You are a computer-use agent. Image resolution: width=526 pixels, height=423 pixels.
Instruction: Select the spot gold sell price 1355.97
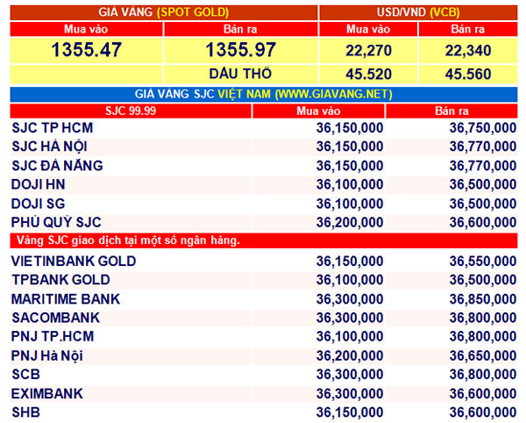click(x=240, y=51)
